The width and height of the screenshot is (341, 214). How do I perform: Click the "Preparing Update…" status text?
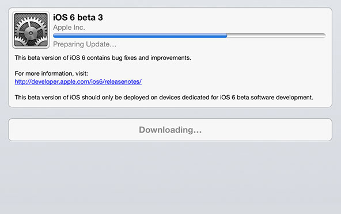(85, 44)
